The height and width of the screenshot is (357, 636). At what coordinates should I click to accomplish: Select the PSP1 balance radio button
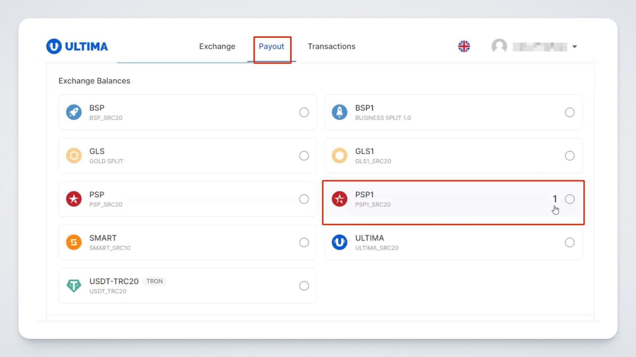569,199
